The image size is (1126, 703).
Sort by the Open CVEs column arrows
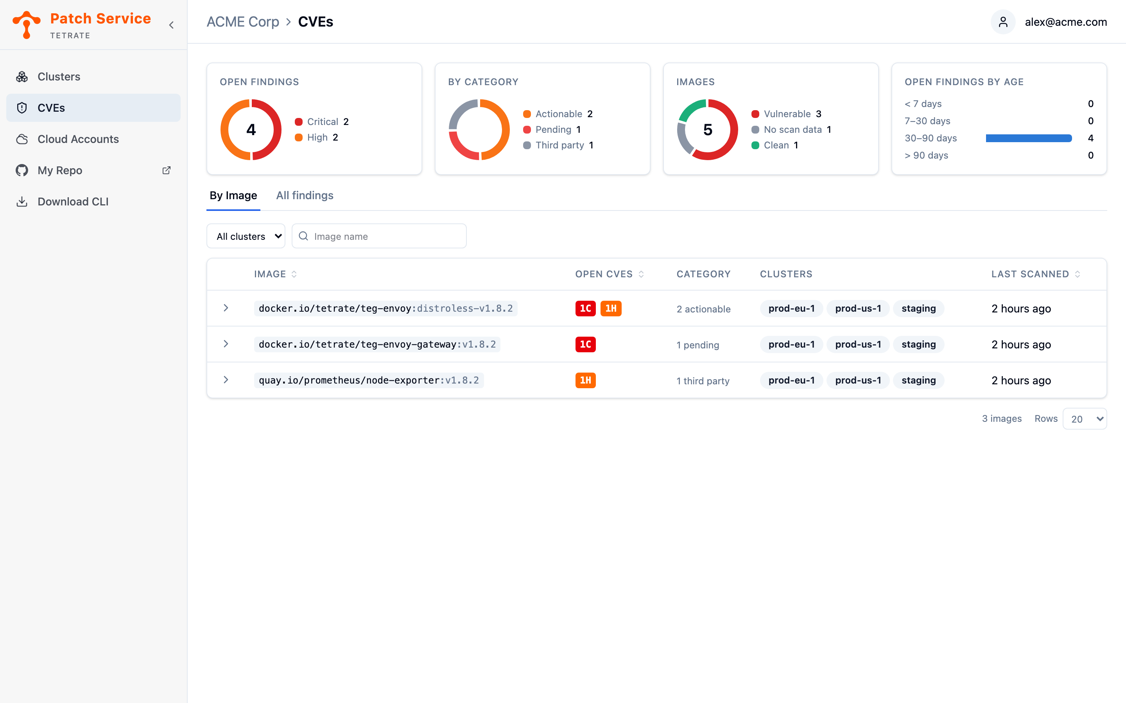click(641, 274)
